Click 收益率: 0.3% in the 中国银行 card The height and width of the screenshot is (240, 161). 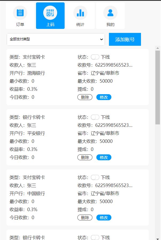[x=23, y=209]
